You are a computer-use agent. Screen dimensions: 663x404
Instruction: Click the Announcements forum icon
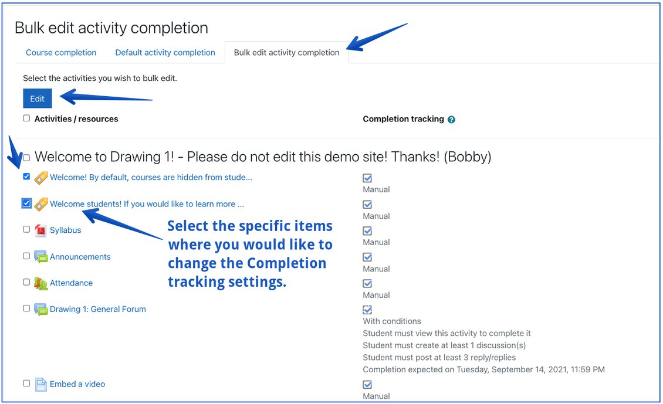coord(40,256)
